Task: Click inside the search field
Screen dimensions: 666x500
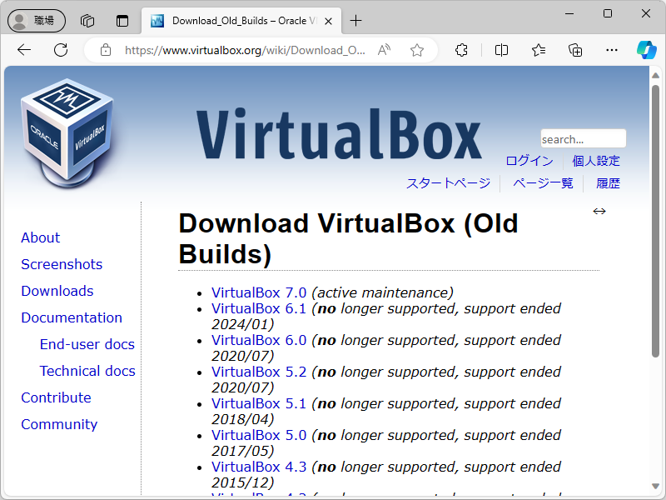Action: [583, 138]
